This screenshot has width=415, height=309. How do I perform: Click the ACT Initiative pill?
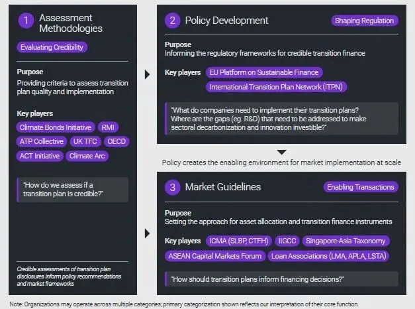pyautogui.click(x=40, y=156)
